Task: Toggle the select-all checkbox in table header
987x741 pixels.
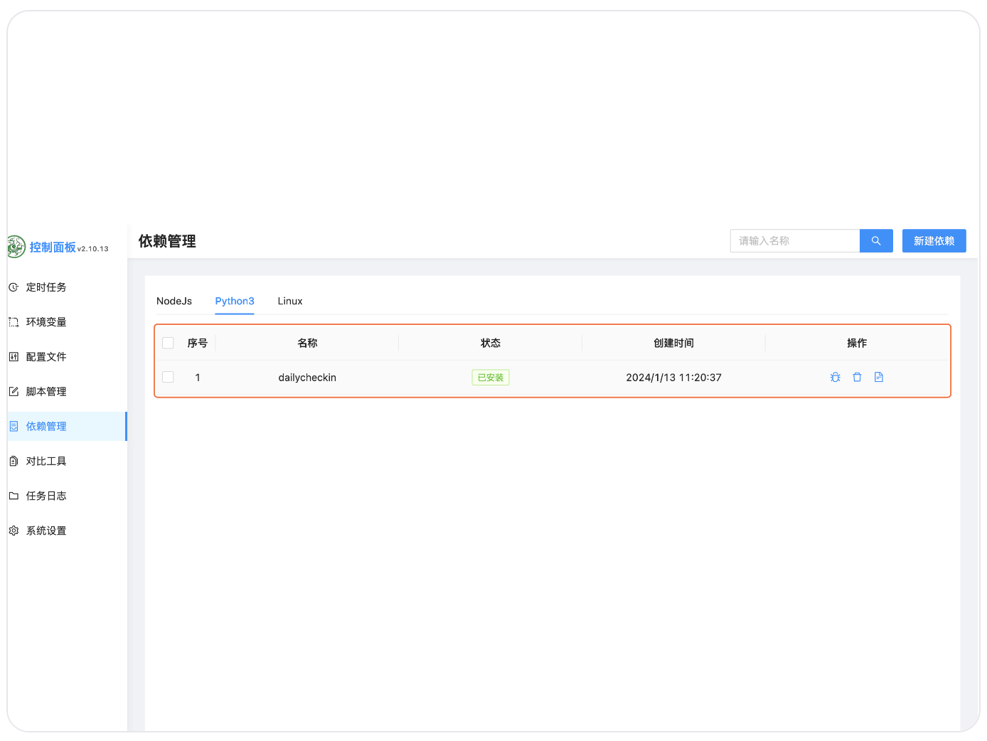Action: click(169, 343)
